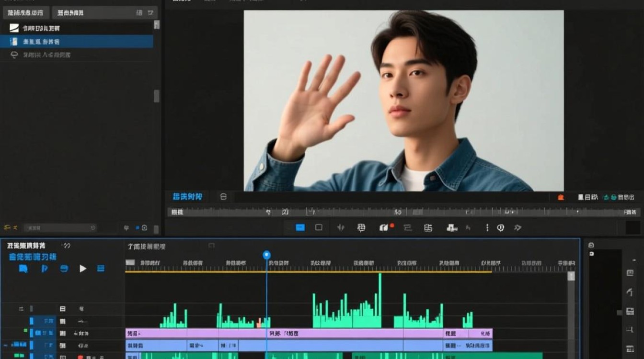Click the orange icon right of the preview bar
The image size is (644, 359).
click(x=561, y=197)
